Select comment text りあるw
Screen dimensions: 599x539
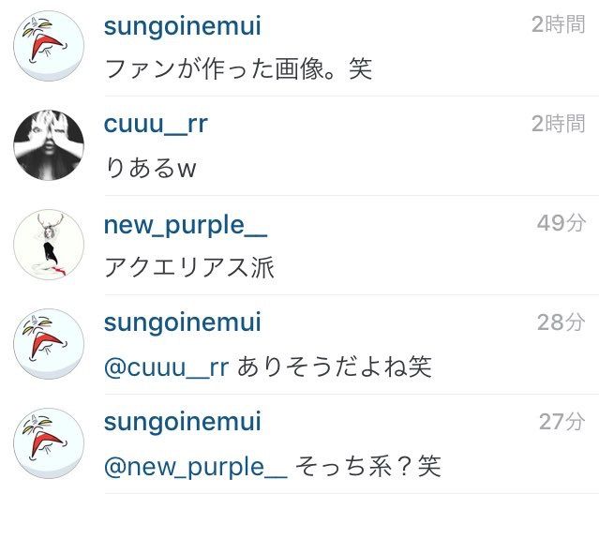coord(151,168)
